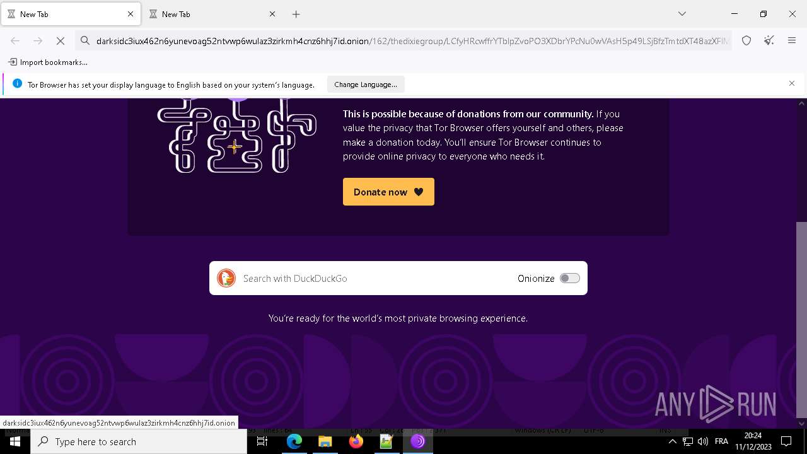Stop loading page with the X button
This screenshot has height=454, width=807.
pyautogui.click(x=61, y=41)
